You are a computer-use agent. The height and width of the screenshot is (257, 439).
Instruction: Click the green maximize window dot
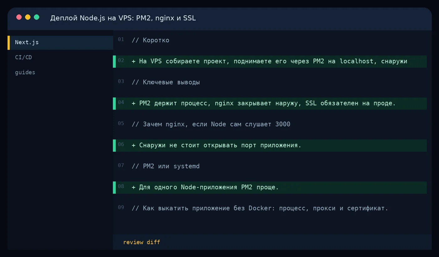coord(36,17)
